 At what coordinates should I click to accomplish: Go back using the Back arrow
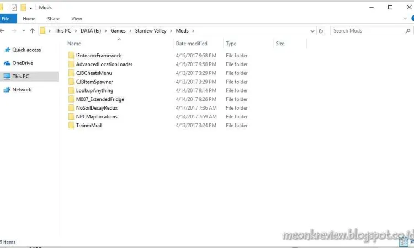pos(2,30)
